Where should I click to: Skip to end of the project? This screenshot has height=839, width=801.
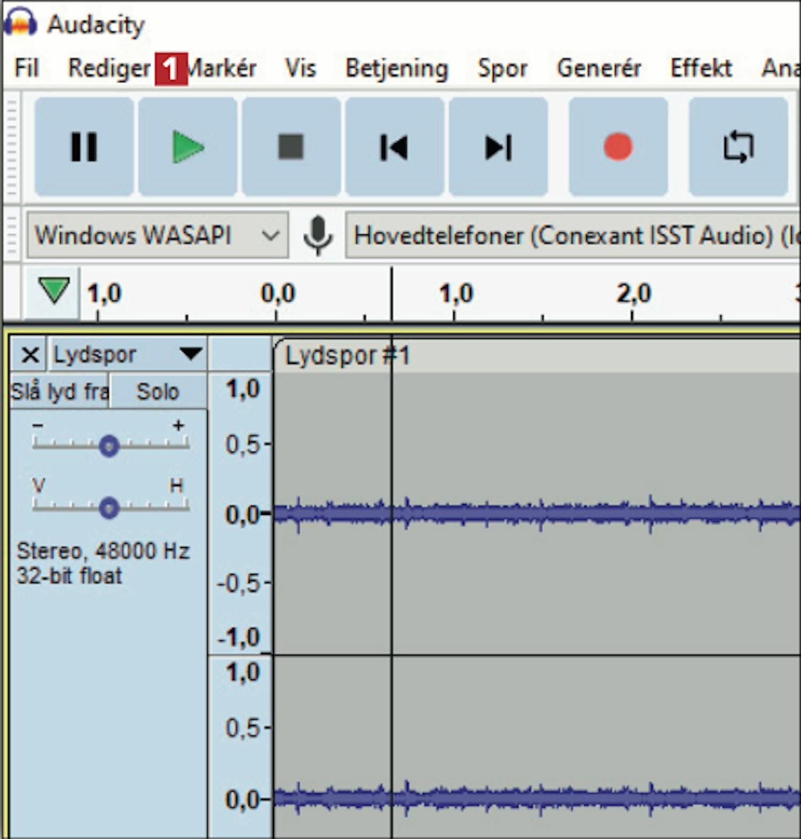498,147
